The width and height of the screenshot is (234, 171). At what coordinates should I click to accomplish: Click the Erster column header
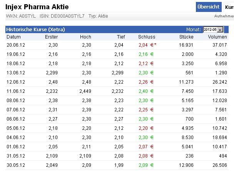[x=51, y=37]
